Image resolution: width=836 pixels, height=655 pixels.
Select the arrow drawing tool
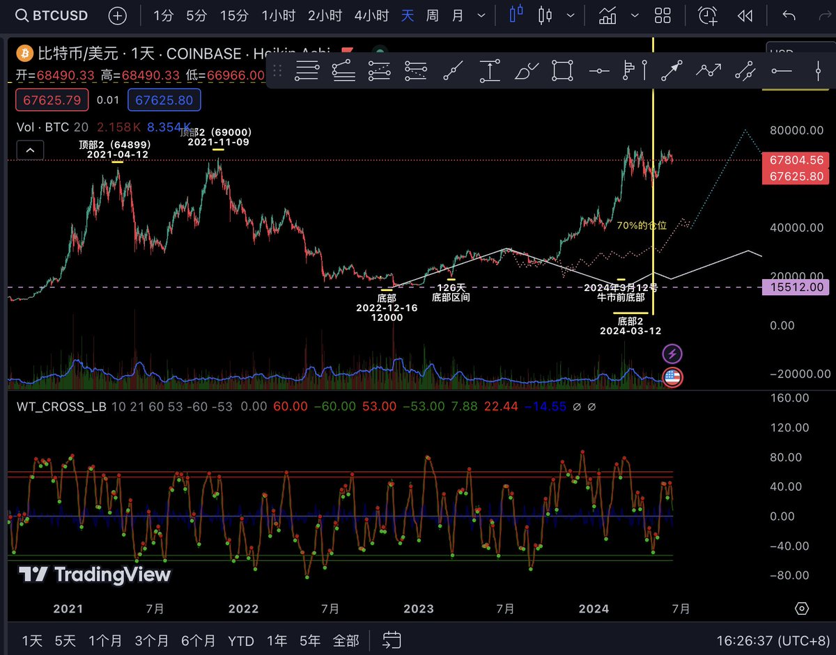672,70
